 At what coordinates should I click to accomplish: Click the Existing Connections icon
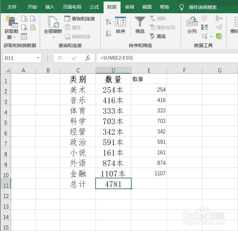coord(33,27)
